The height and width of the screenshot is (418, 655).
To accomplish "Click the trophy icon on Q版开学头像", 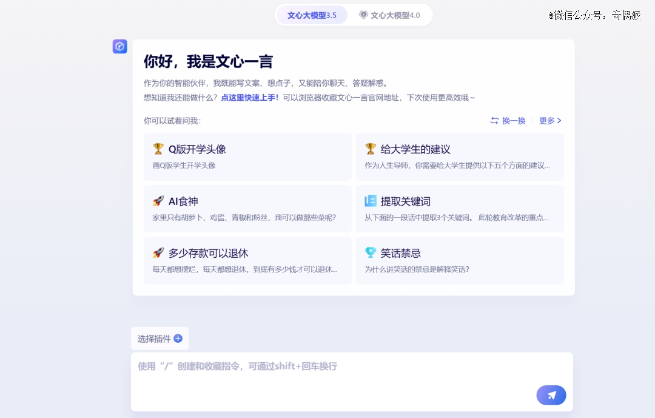I will pos(158,149).
